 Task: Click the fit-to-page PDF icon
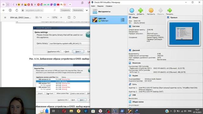point(69,17)
